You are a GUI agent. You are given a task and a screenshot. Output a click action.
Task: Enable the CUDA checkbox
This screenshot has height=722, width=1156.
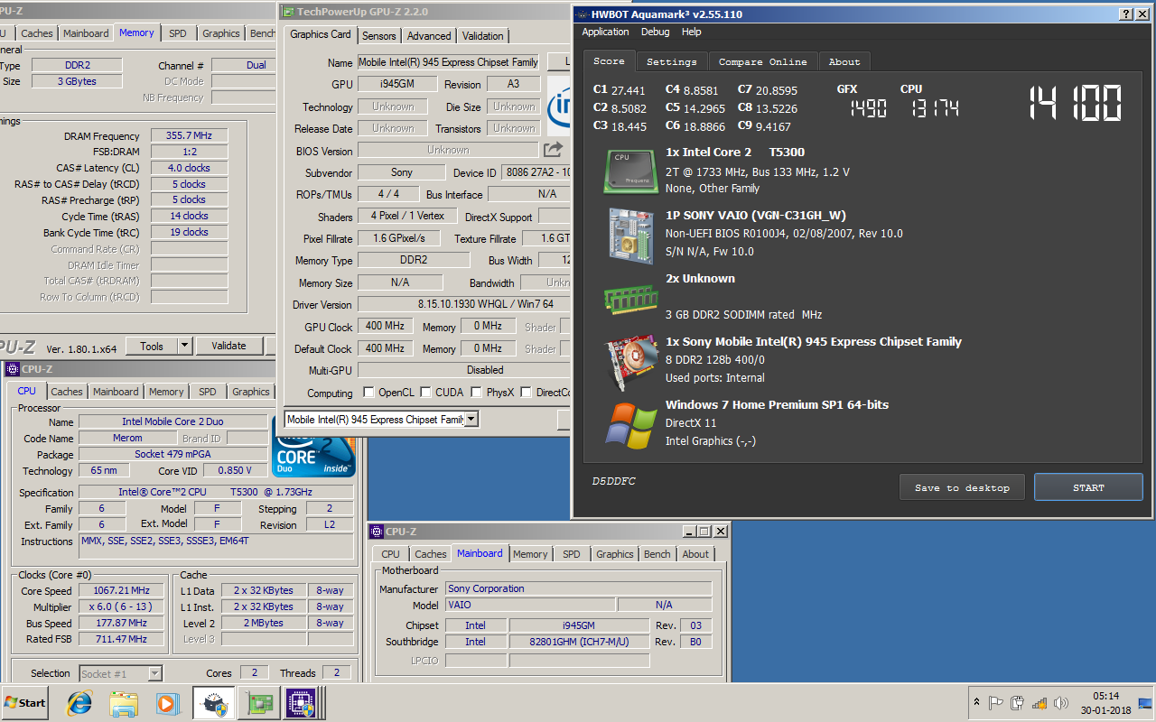tap(425, 393)
